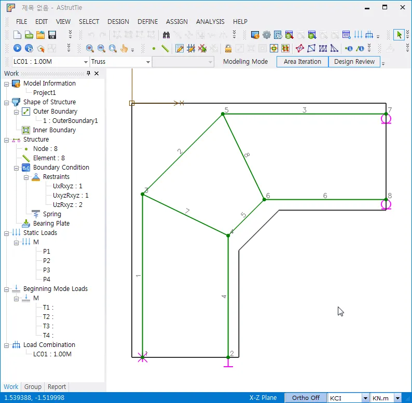The image size is (412, 403).
Task: Click the run with settings gear icon
Action: tap(29, 48)
